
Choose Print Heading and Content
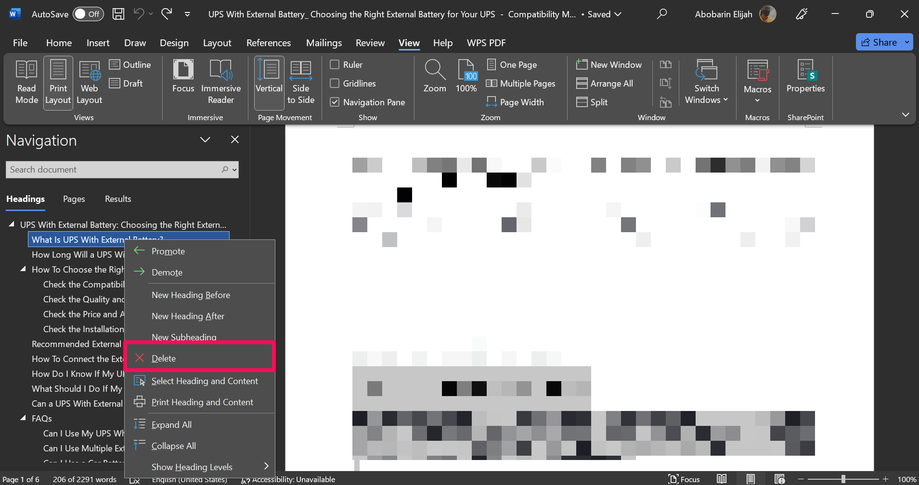coord(200,402)
